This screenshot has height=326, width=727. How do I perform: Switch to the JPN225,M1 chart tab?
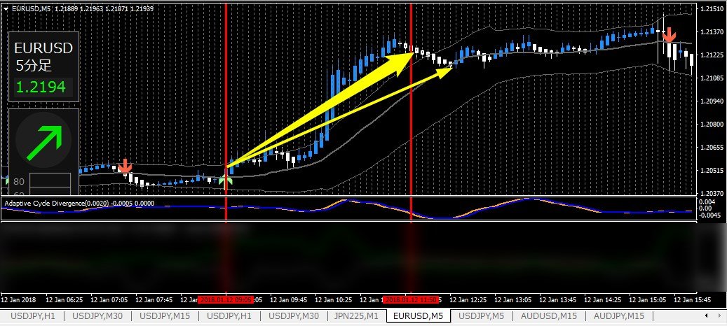pos(356,317)
